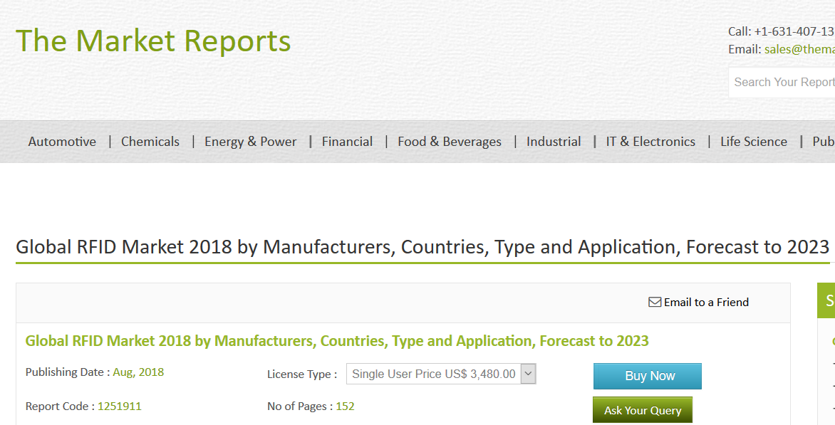The height and width of the screenshot is (425, 835).
Task: Click the Publishing Date label
Action: [x=68, y=372]
